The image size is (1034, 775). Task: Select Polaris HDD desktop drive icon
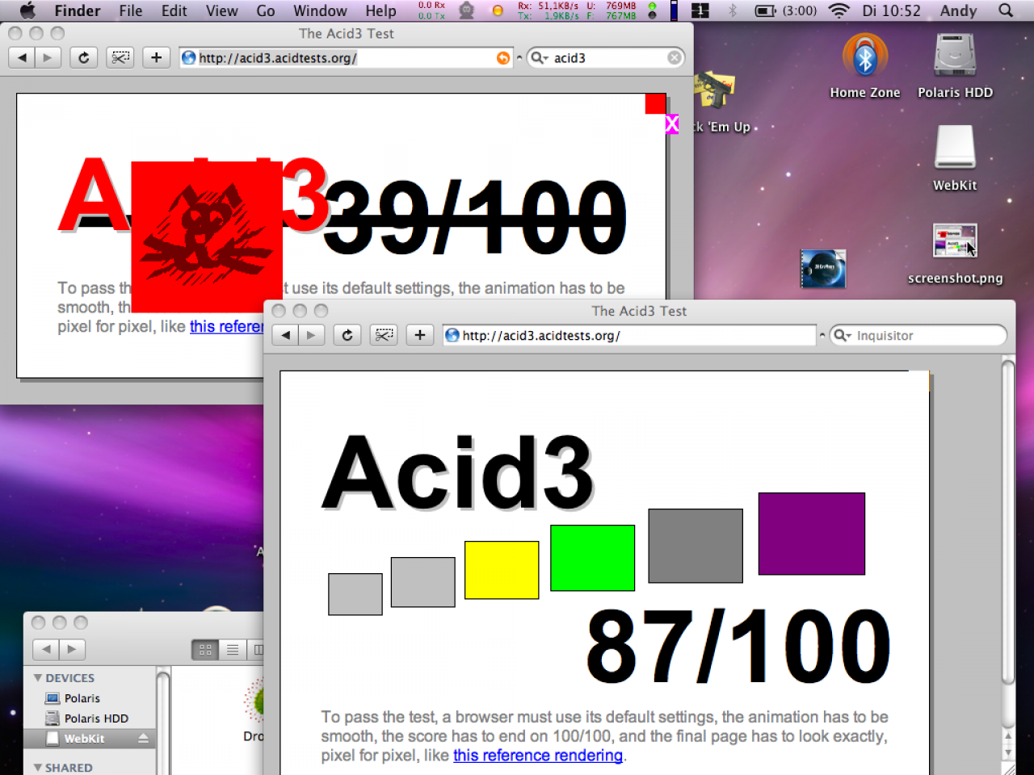[955, 66]
